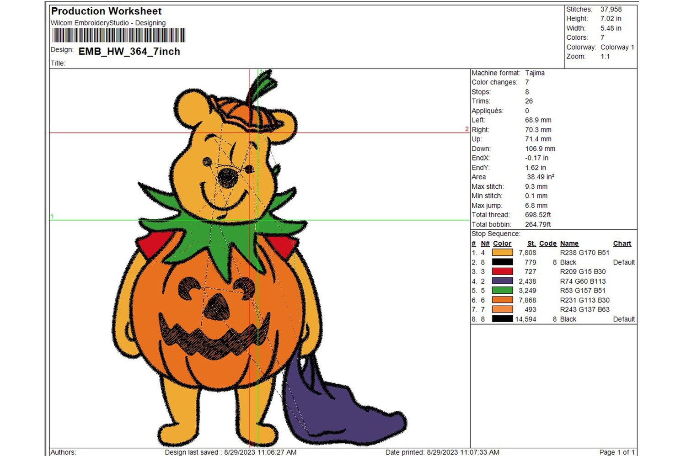Click the stitch count '7,808'
The height and width of the screenshot is (456, 686).
click(x=527, y=253)
